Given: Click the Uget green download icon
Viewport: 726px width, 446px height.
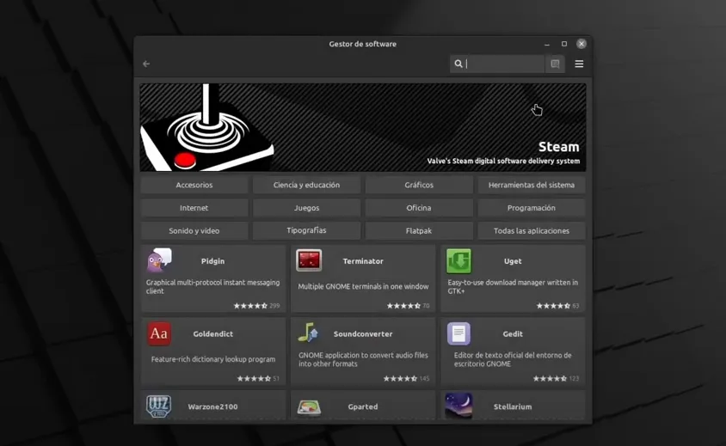Looking at the screenshot, I should [x=458, y=261].
